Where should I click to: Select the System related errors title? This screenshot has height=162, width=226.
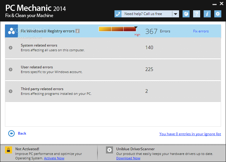tap(39, 45)
